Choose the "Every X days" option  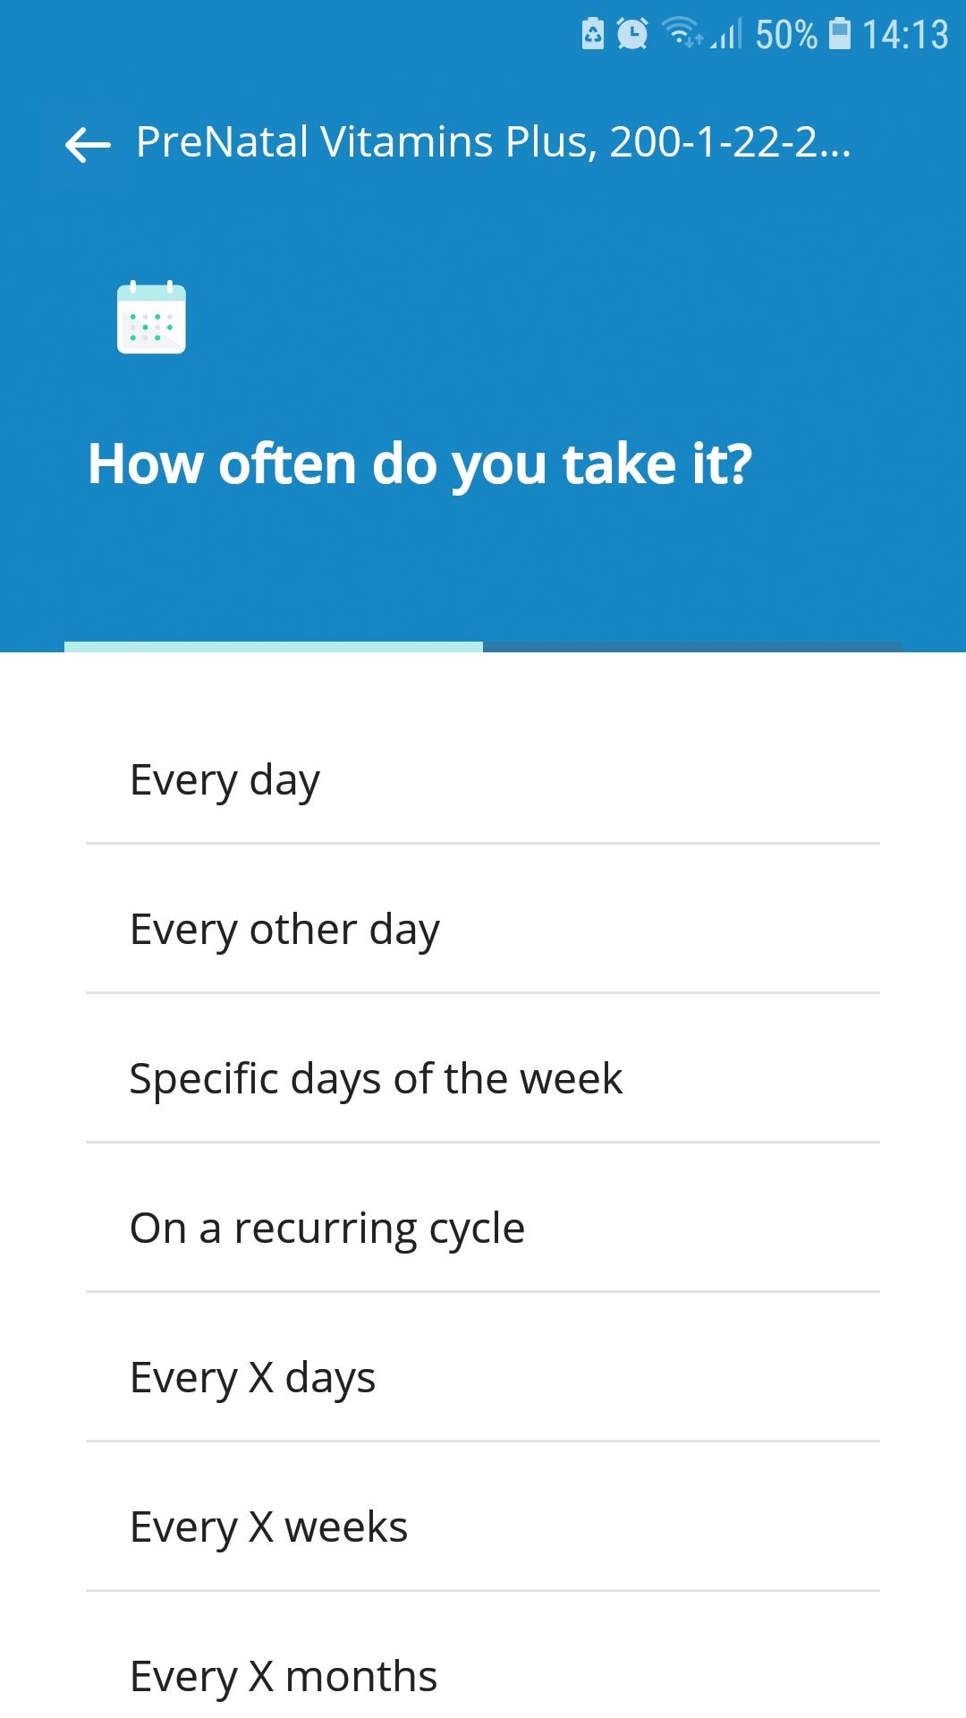click(x=483, y=1377)
